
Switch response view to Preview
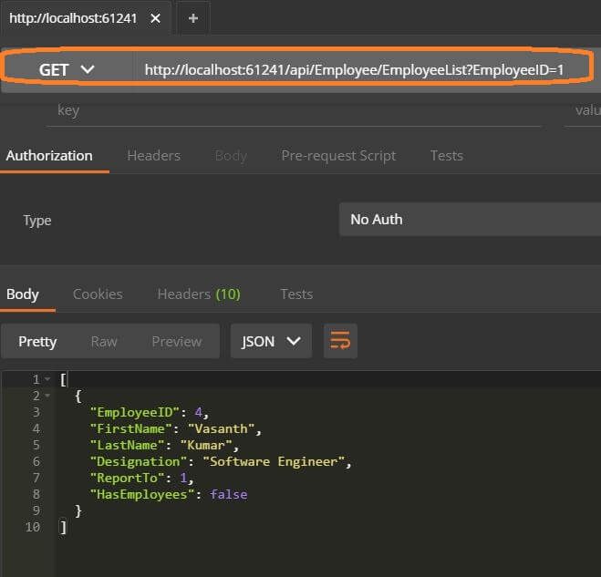tap(177, 341)
